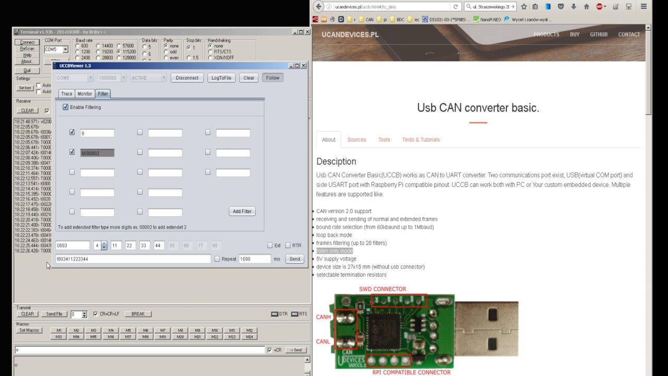Open the iec bookmarks folder
Screen dimensions: 668x376
click(413, 19)
